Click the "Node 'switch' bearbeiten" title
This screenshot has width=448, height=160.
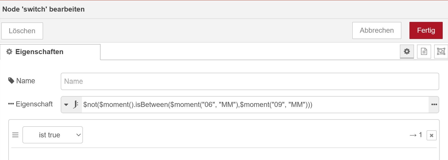click(43, 9)
